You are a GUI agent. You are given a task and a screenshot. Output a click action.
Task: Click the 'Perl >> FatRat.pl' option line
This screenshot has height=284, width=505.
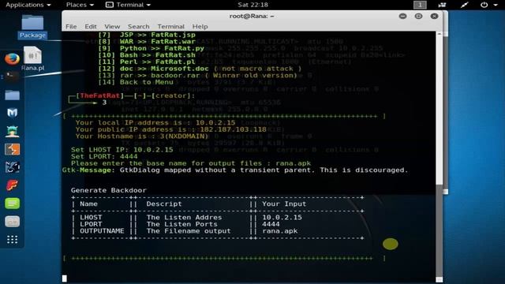click(147, 62)
